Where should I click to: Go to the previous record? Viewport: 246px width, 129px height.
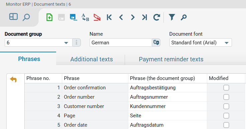click(121, 17)
